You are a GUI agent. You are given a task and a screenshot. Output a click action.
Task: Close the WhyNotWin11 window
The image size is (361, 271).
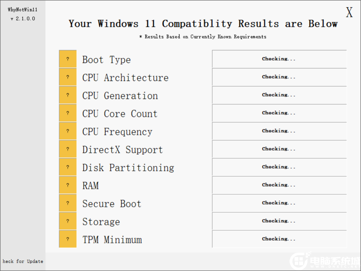348,12
